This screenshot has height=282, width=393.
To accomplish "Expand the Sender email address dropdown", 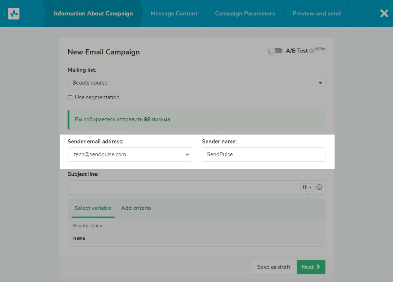I will (x=129, y=155).
